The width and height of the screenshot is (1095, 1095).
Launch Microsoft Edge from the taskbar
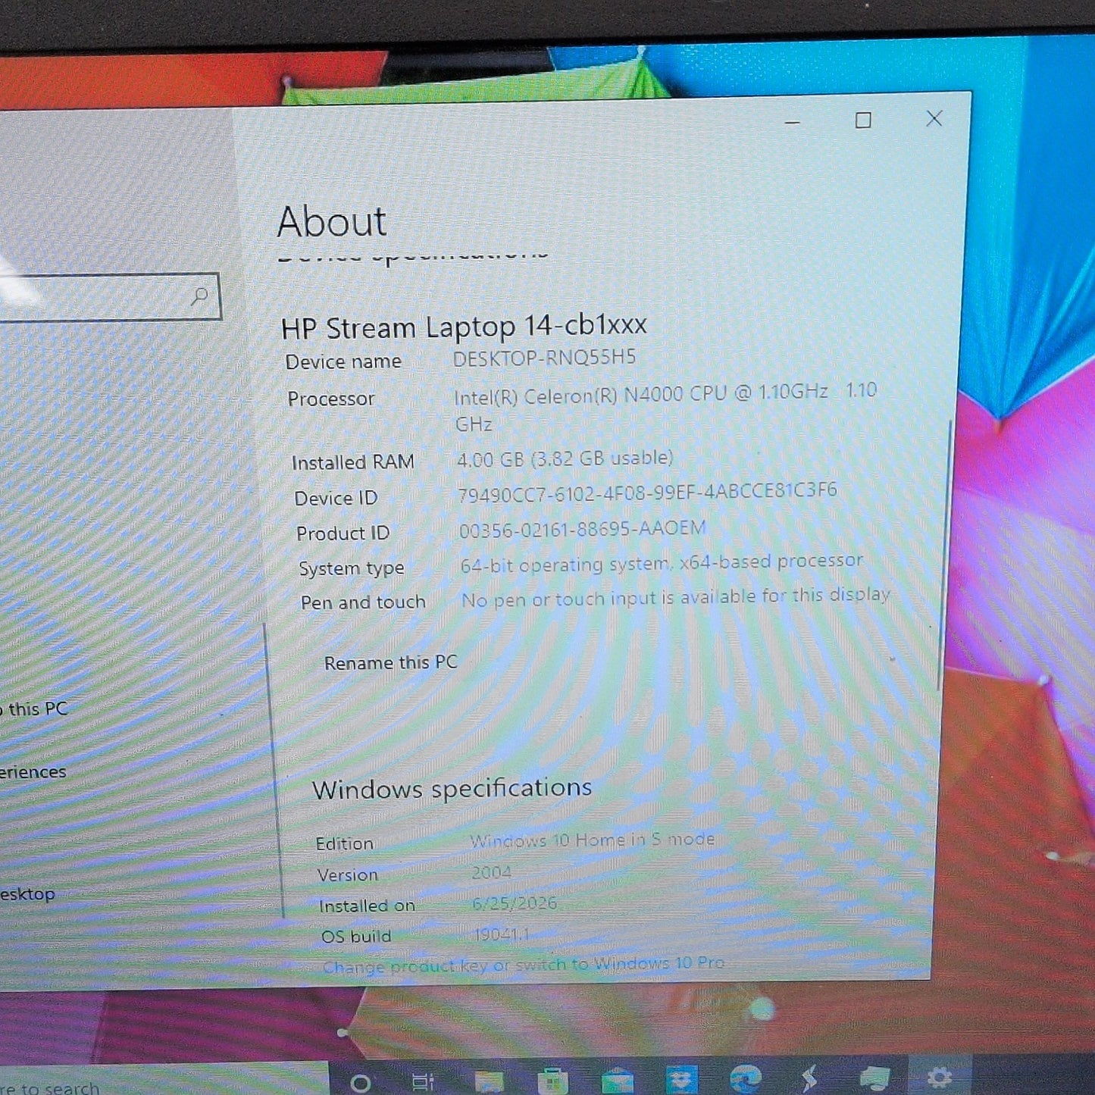click(x=746, y=1078)
